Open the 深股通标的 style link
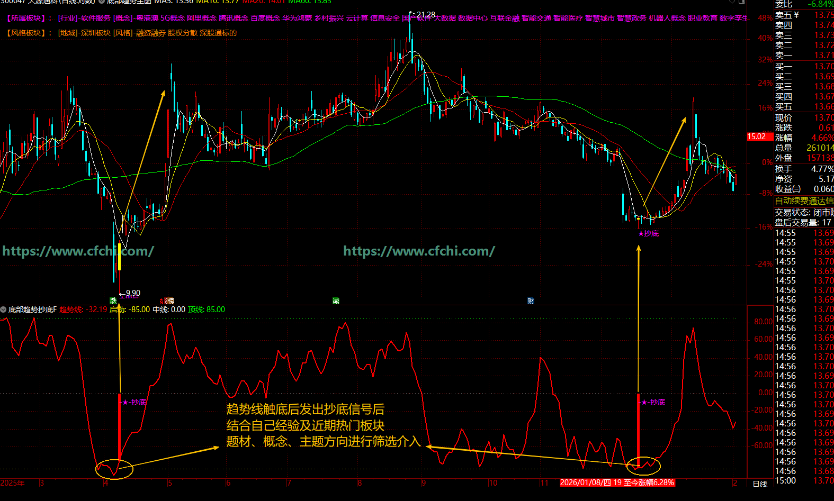This screenshot has height=501, width=834. click(x=218, y=33)
